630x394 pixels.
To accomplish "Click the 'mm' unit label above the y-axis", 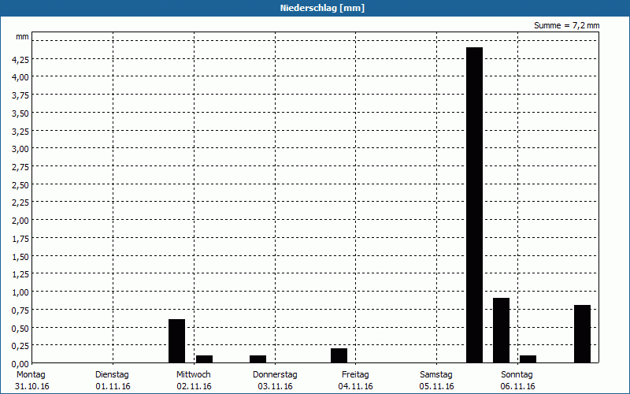I will pos(22,37).
